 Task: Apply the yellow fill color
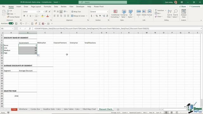click(42, 16)
